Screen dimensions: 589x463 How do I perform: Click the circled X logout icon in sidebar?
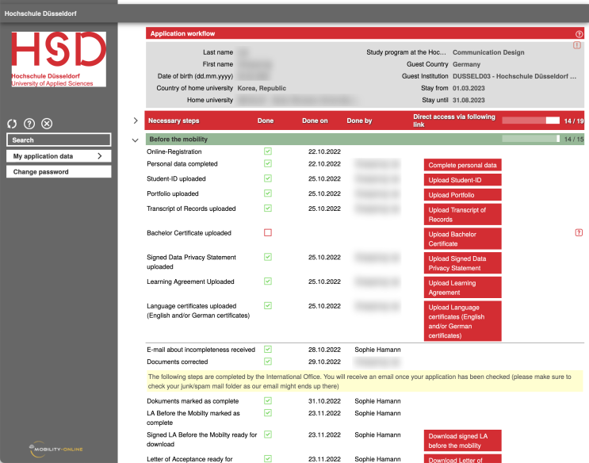[x=47, y=124]
